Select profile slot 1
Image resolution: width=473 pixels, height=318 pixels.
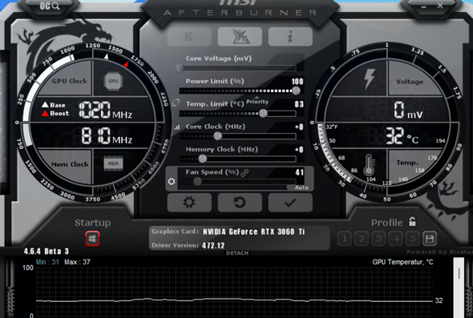tap(345, 239)
